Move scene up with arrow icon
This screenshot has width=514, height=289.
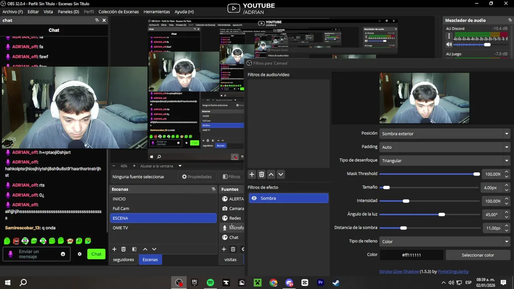point(145,249)
